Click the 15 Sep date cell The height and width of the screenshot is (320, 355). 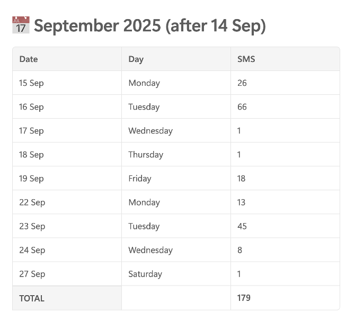pyautogui.click(x=67, y=83)
